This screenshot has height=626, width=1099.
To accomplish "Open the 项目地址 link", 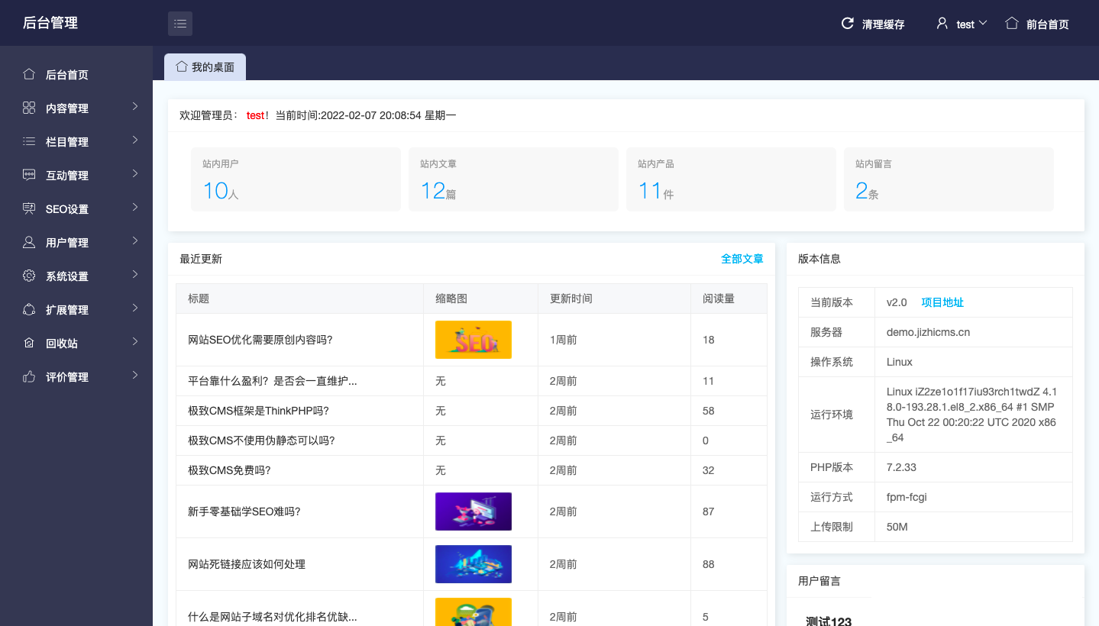I will click(x=942, y=302).
